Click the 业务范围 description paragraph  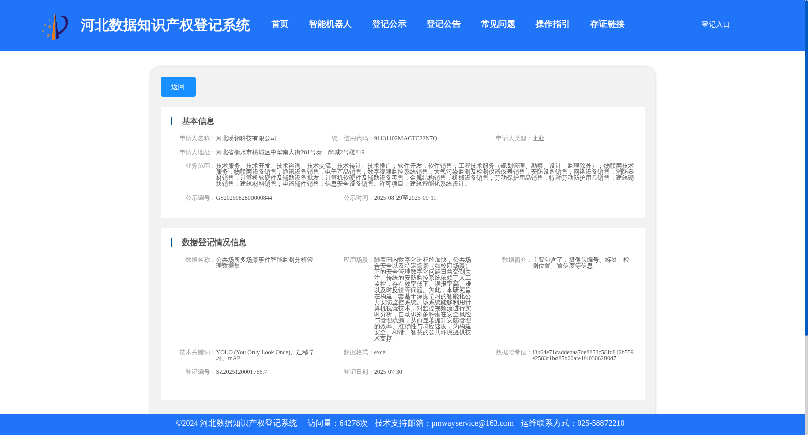click(425, 175)
